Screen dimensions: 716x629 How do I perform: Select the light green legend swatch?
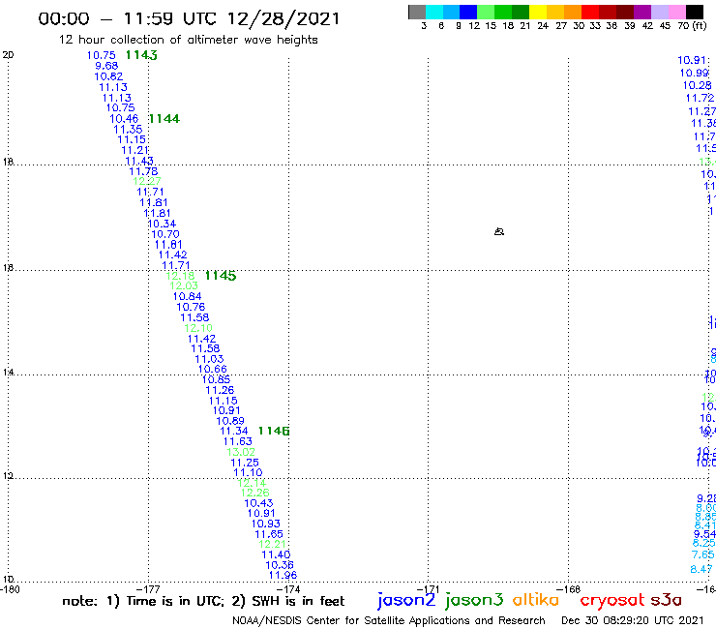[x=486, y=12]
